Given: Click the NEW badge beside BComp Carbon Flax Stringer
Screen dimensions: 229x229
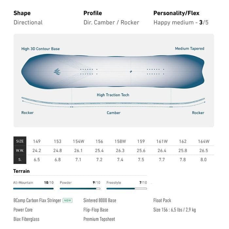Looking at the screenshot, I should pyautogui.click(x=67, y=200).
